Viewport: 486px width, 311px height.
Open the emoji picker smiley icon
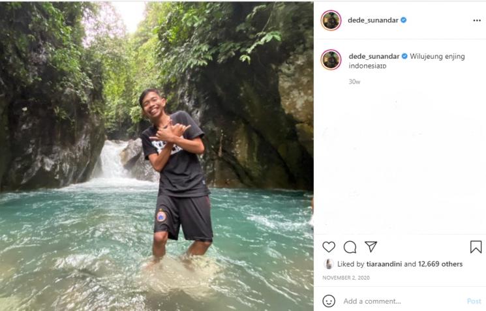(x=329, y=301)
